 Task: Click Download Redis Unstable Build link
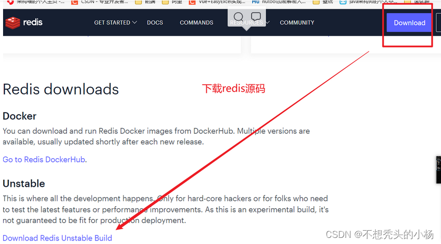click(x=57, y=238)
